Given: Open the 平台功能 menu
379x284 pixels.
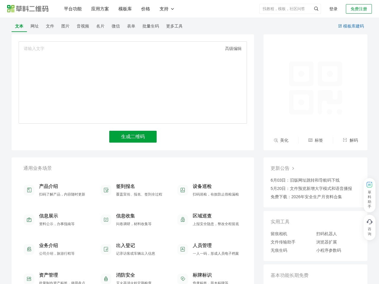Looking at the screenshot, I should coord(73,9).
